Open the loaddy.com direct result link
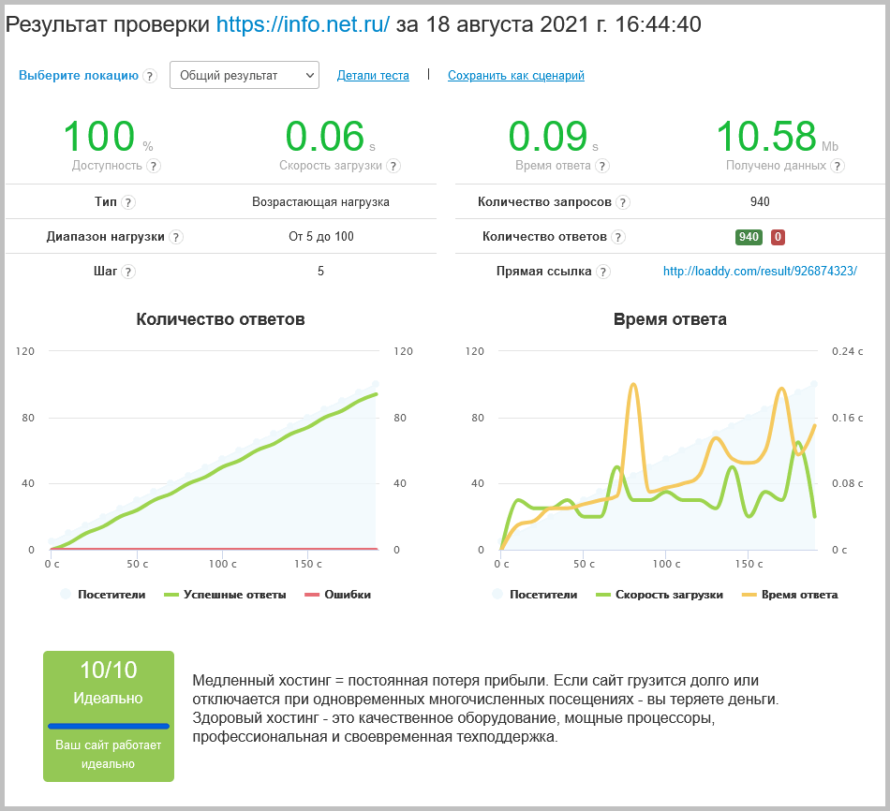890x811 pixels. [x=760, y=272]
